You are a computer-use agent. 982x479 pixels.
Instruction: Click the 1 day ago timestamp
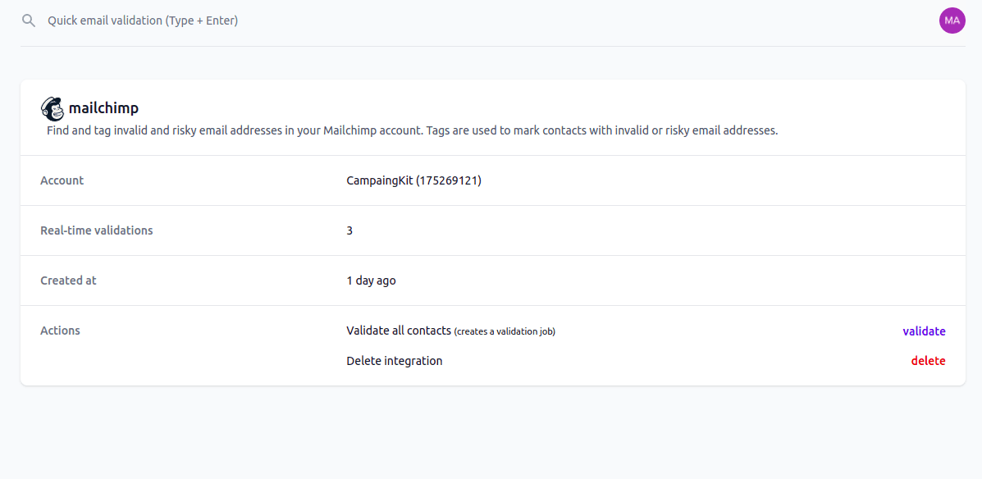click(x=371, y=280)
